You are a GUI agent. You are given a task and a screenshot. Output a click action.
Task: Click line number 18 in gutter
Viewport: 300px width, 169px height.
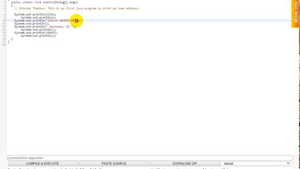coord(4,45)
